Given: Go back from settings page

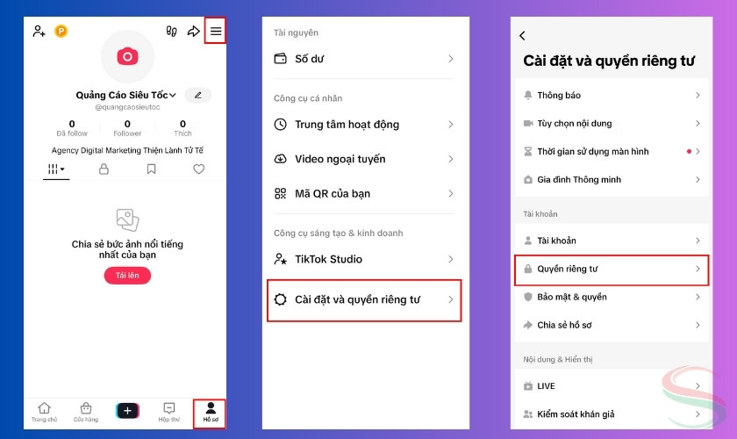Looking at the screenshot, I should point(522,36).
